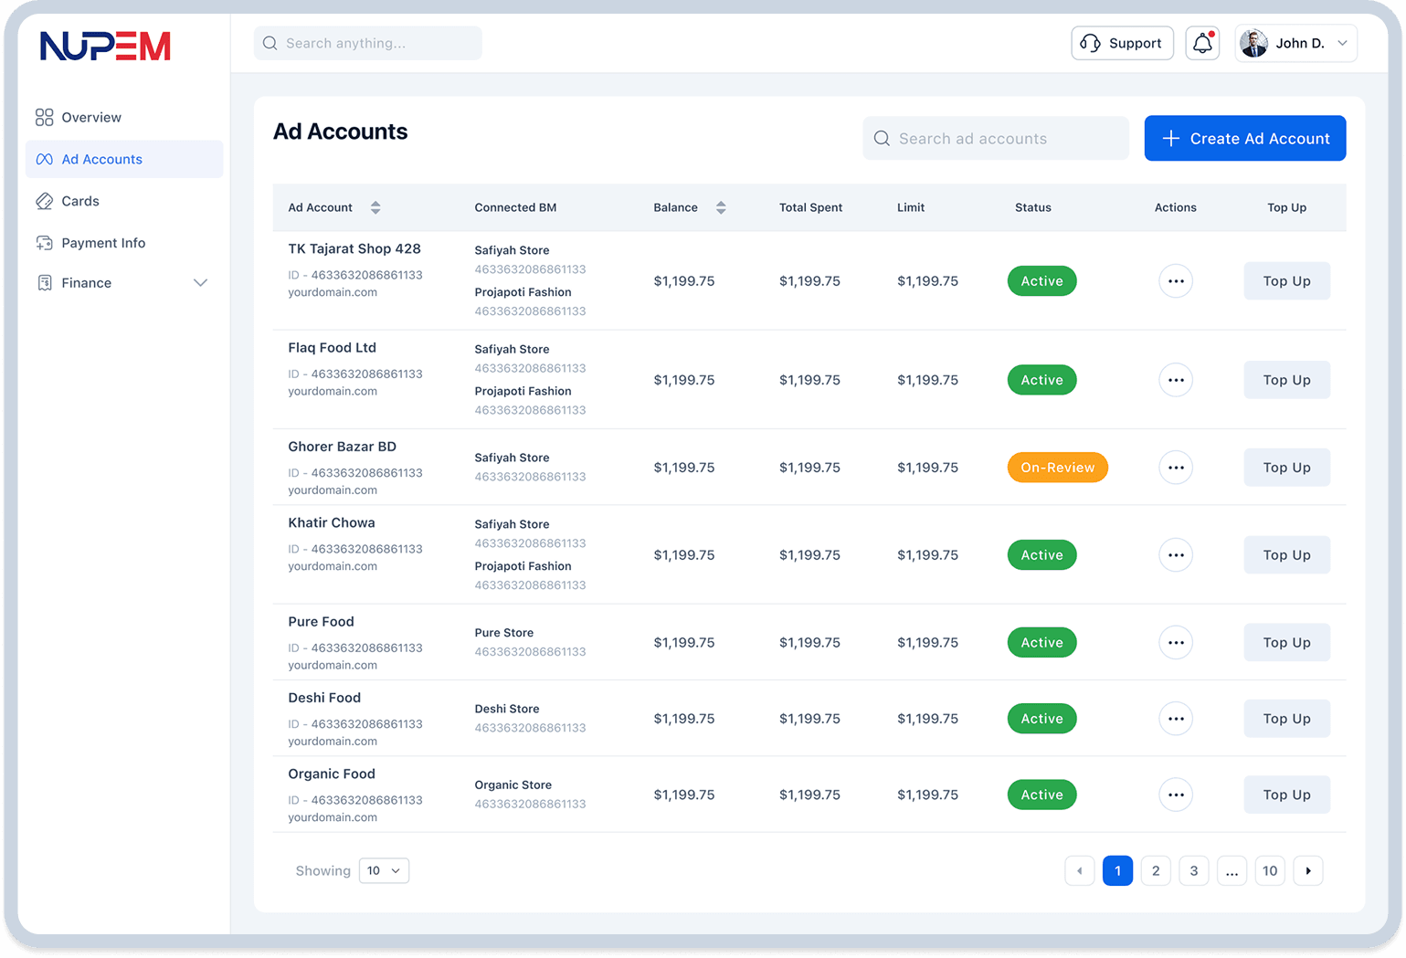Open actions menu for Organic Food row
The image size is (1406, 958).
(x=1175, y=795)
